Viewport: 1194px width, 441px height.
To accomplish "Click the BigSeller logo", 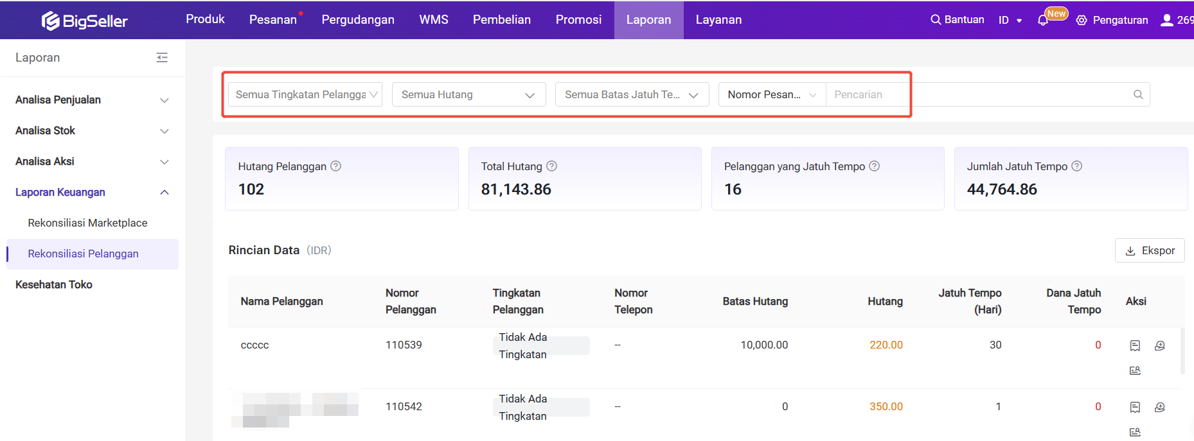I will tap(85, 21).
